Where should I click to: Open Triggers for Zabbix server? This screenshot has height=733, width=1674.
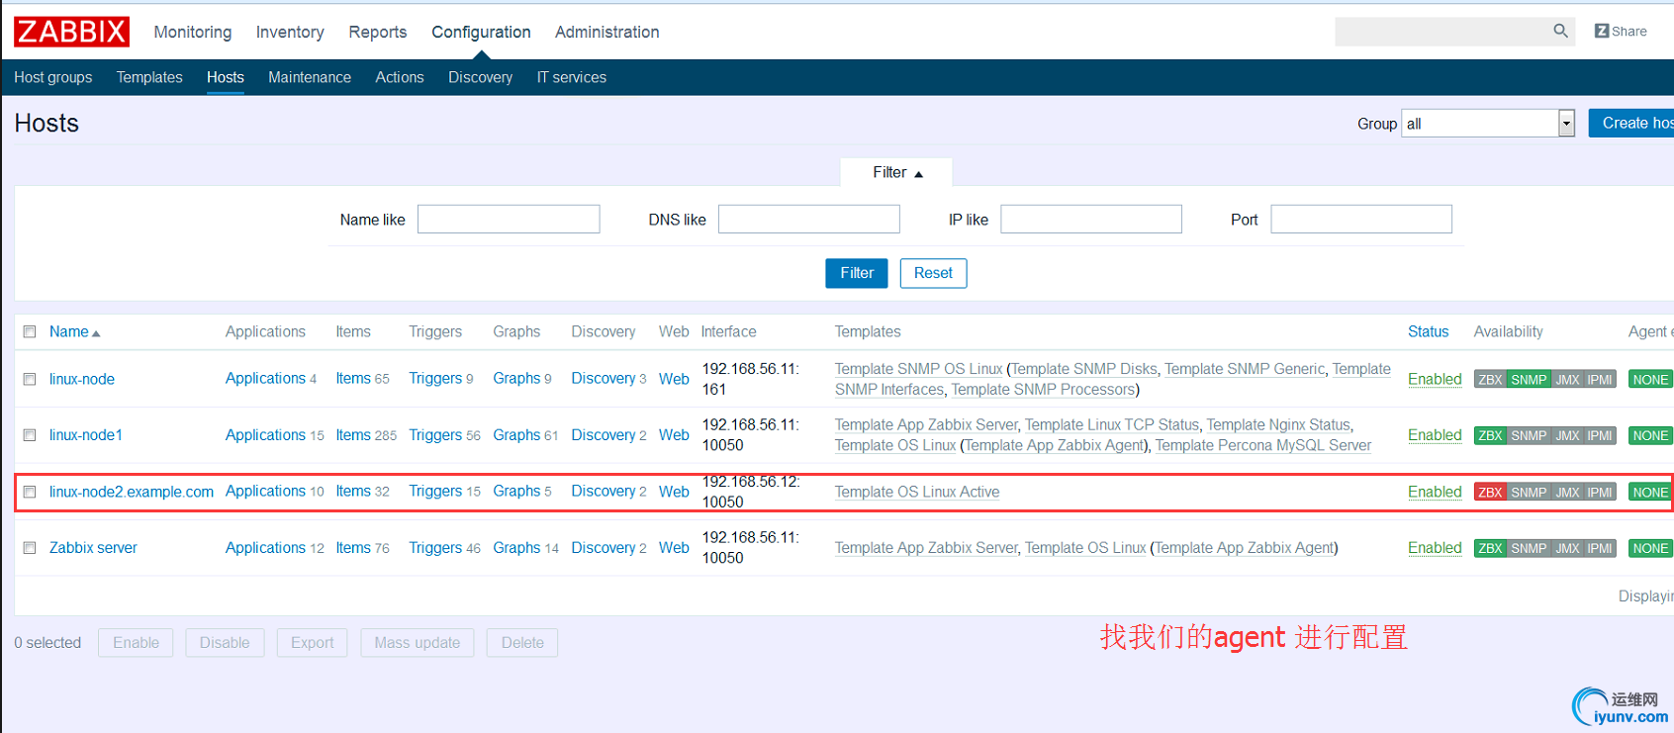(435, 548)
